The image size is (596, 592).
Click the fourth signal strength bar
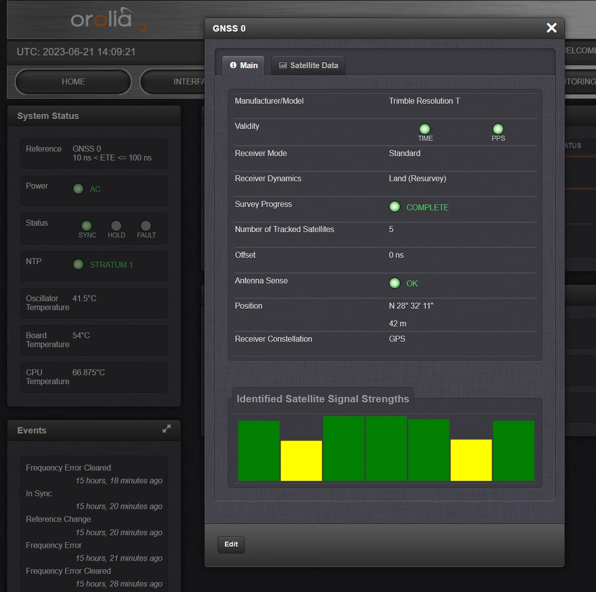click(386, 448)
